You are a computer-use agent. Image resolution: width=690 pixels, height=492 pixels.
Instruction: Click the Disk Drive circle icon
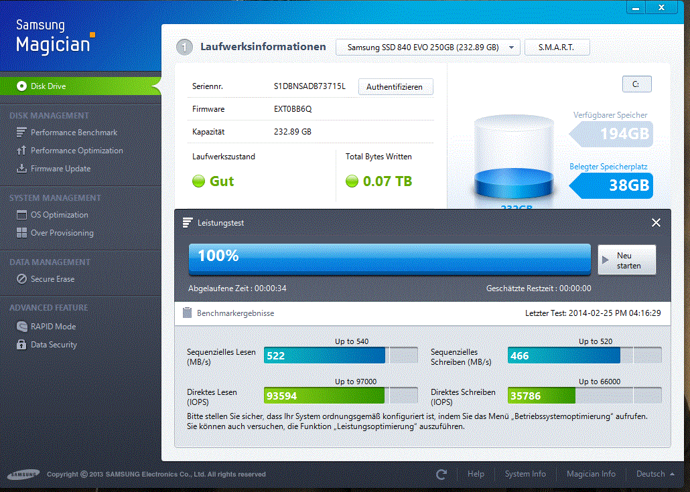[x=21, y=86]
